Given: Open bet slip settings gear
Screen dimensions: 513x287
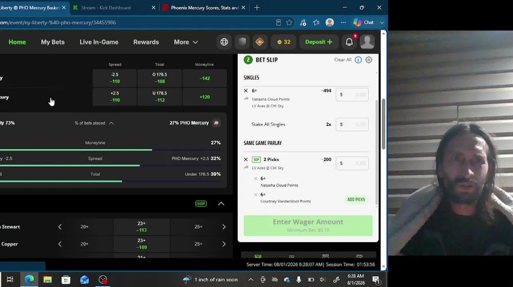Looking at the screenshot, I should [x=369, y=60].
